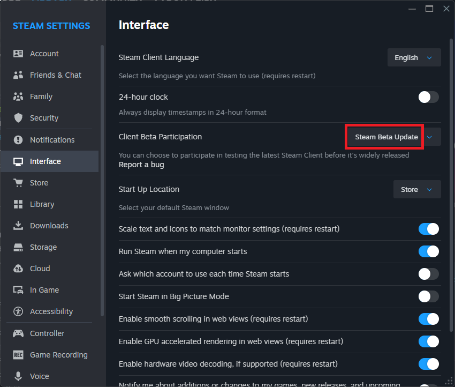Enable ask which account at startup
455x387 pixels.
coord(428,274)
